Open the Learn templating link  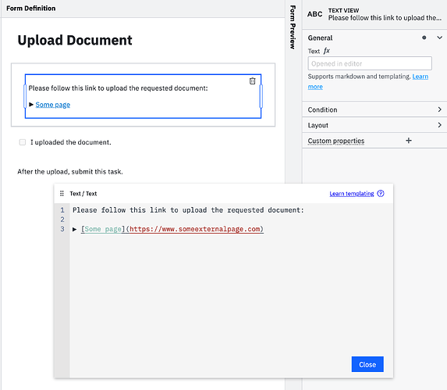pos(352,194)
